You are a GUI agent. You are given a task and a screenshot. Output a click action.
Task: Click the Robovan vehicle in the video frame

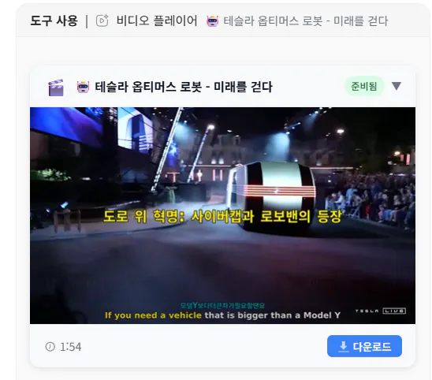[271, 193]
